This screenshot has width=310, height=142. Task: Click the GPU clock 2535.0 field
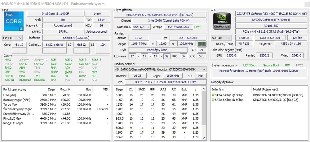[x=232, y=55]
